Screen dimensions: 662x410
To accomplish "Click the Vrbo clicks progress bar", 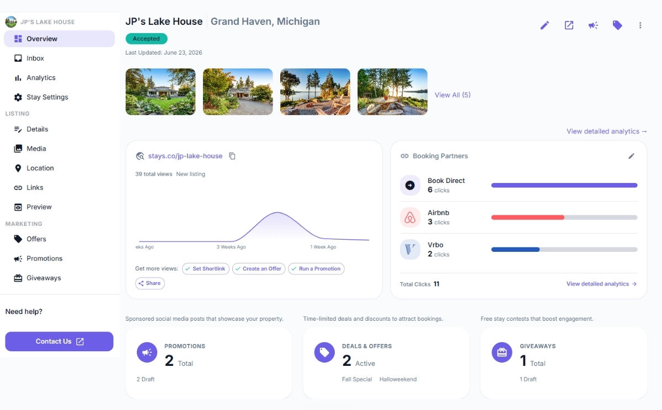I will click(564, 249).
